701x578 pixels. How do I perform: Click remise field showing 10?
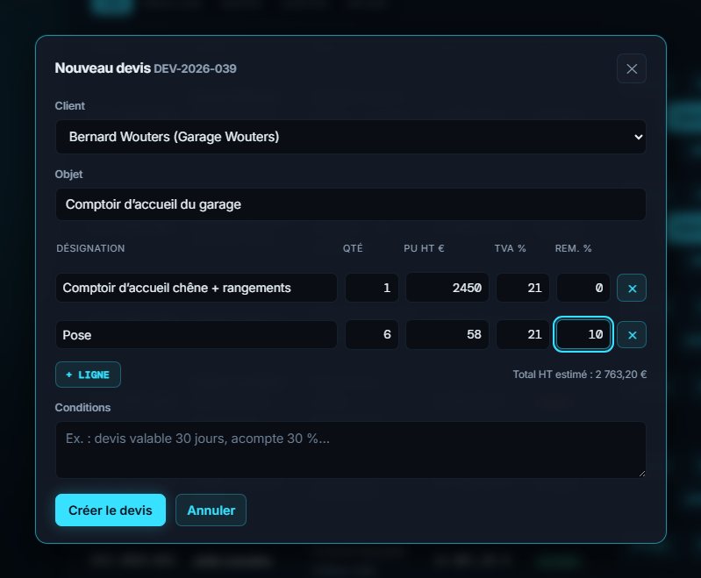(583, 334)
